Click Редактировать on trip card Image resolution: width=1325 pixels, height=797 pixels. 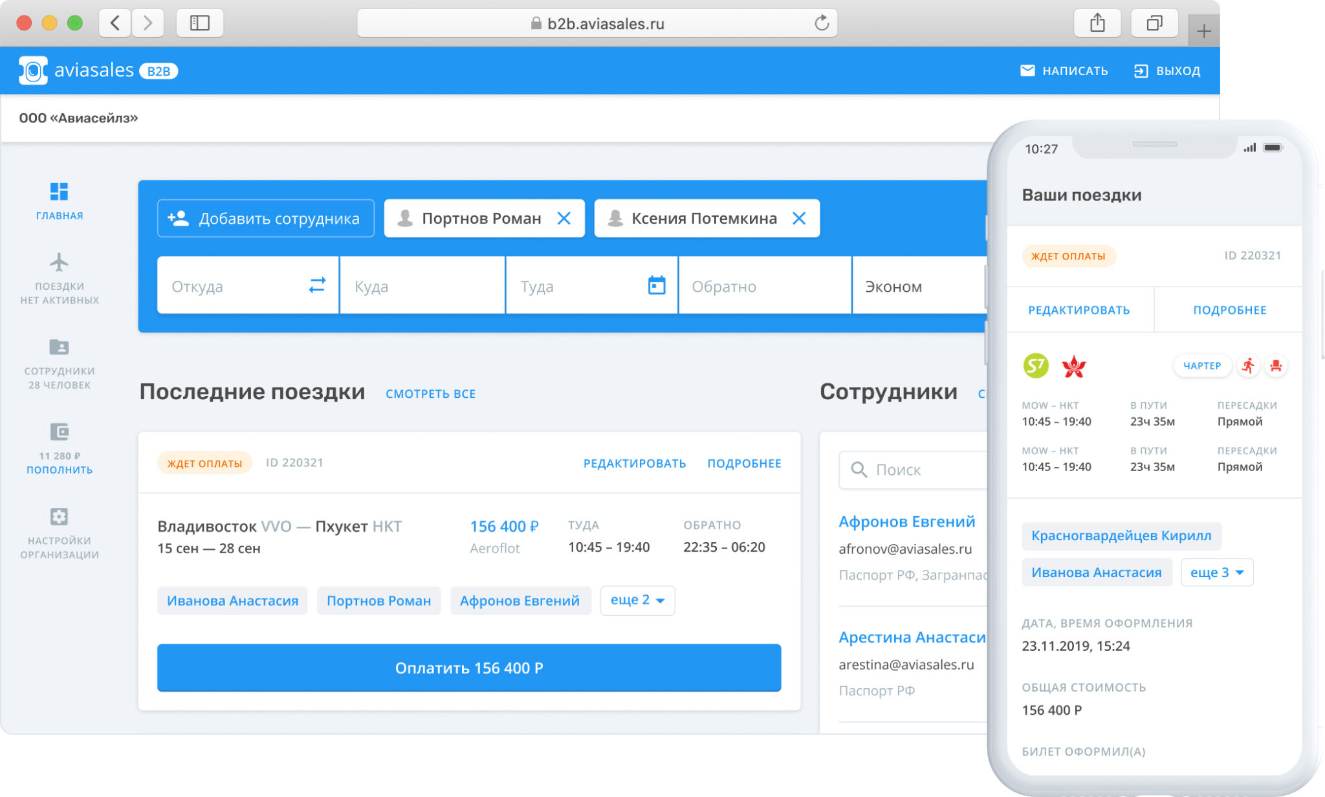[x=634, y=463]
